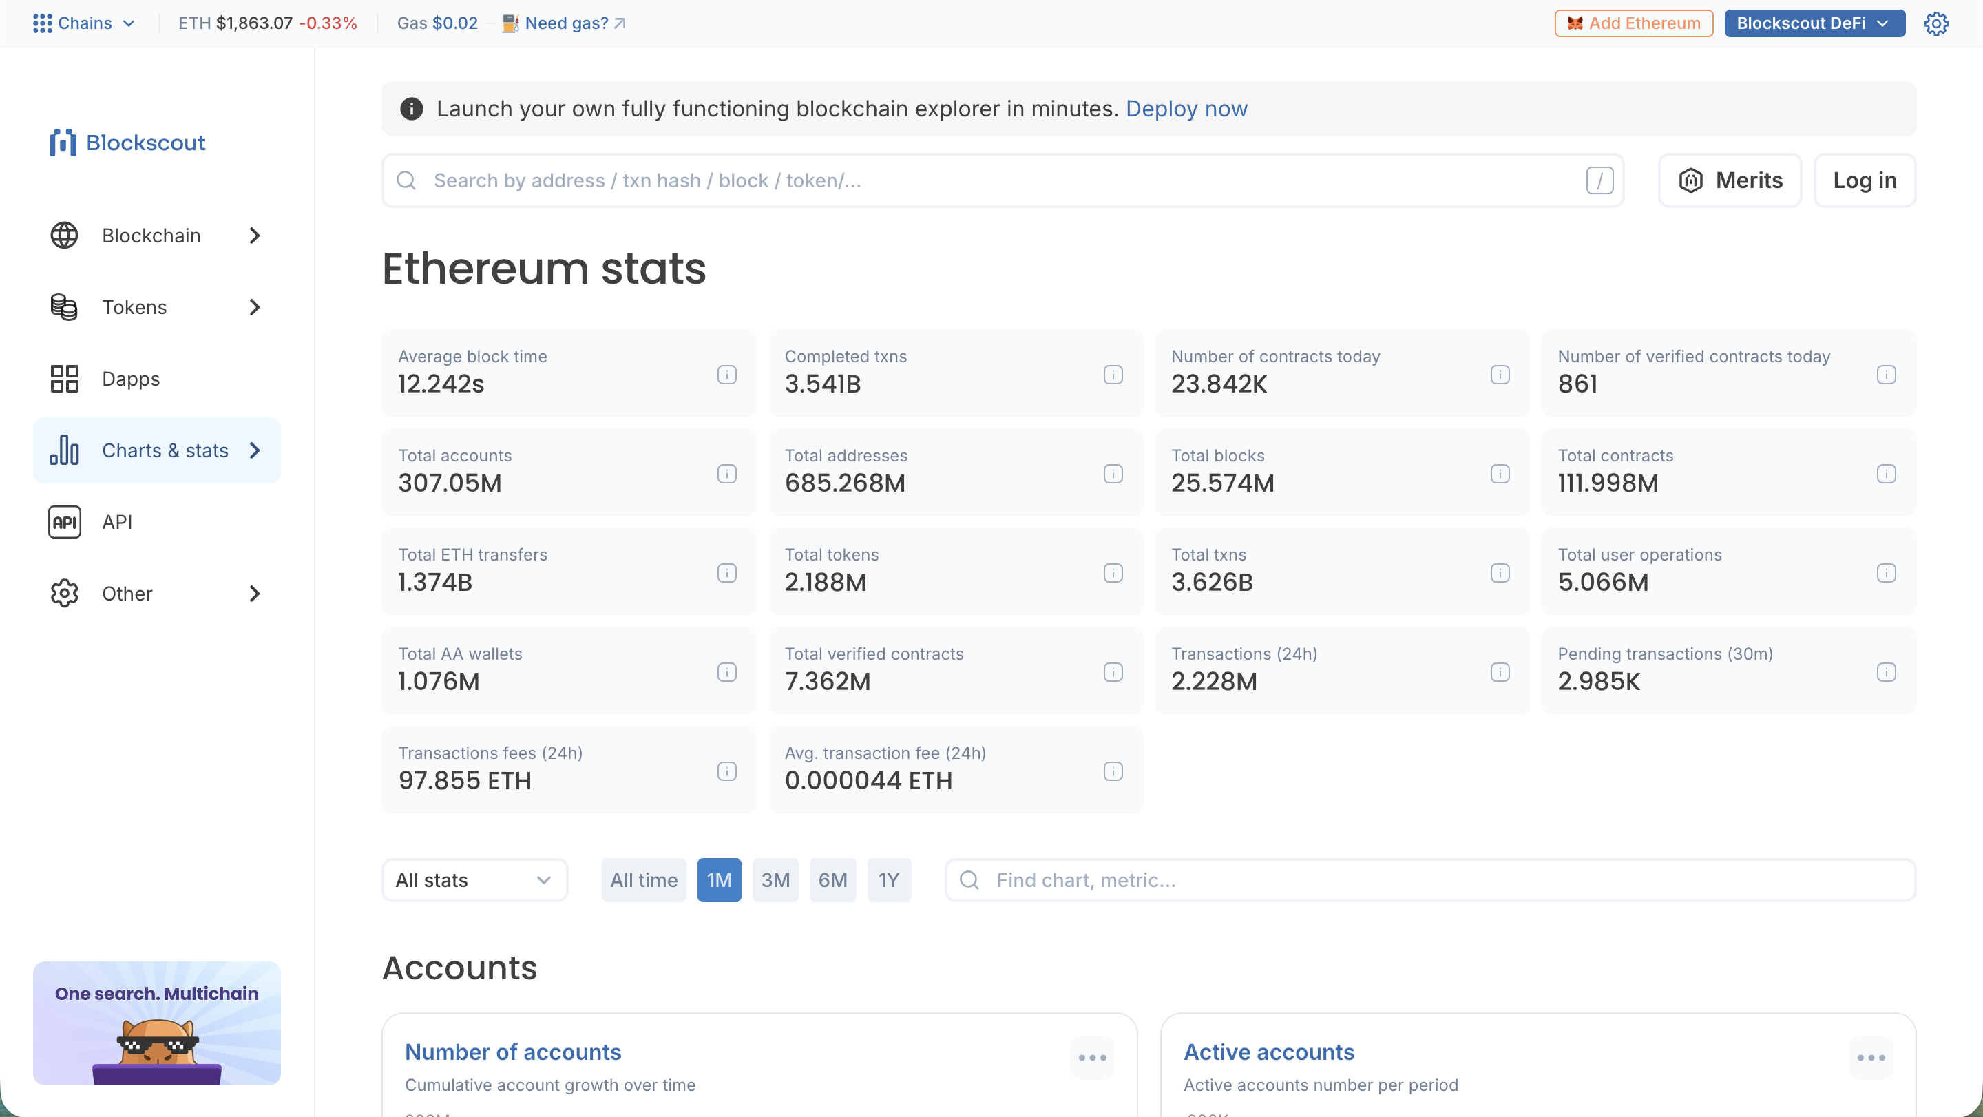The height and width of the screenshot is (1117, 1983).
Task: Go to API in the sidebar
Action: point(156,522)
